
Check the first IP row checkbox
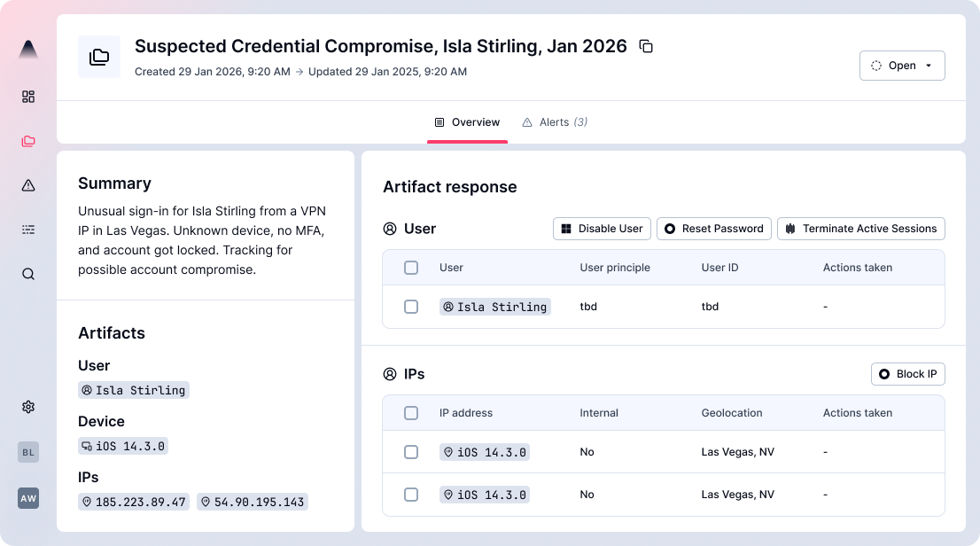click(411, 452)
